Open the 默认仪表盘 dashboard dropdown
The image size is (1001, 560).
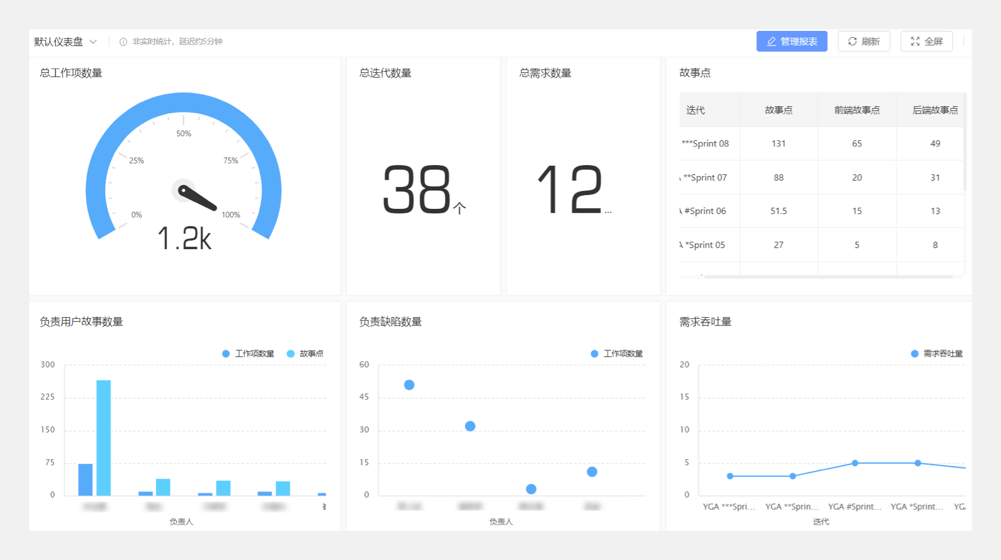[65, 42]
